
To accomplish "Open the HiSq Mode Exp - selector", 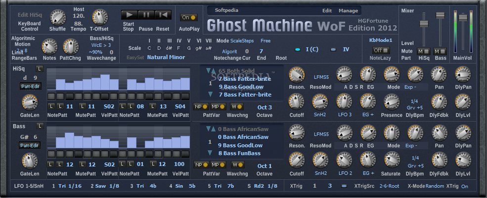I will pos(410,87).
